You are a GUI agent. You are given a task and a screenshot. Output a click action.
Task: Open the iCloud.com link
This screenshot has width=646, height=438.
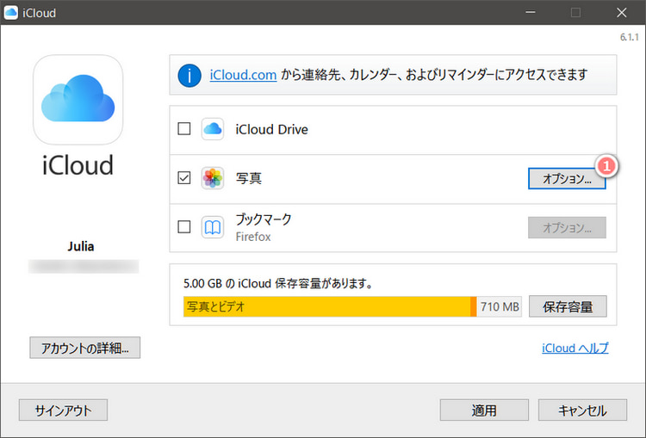pos(243,75)
